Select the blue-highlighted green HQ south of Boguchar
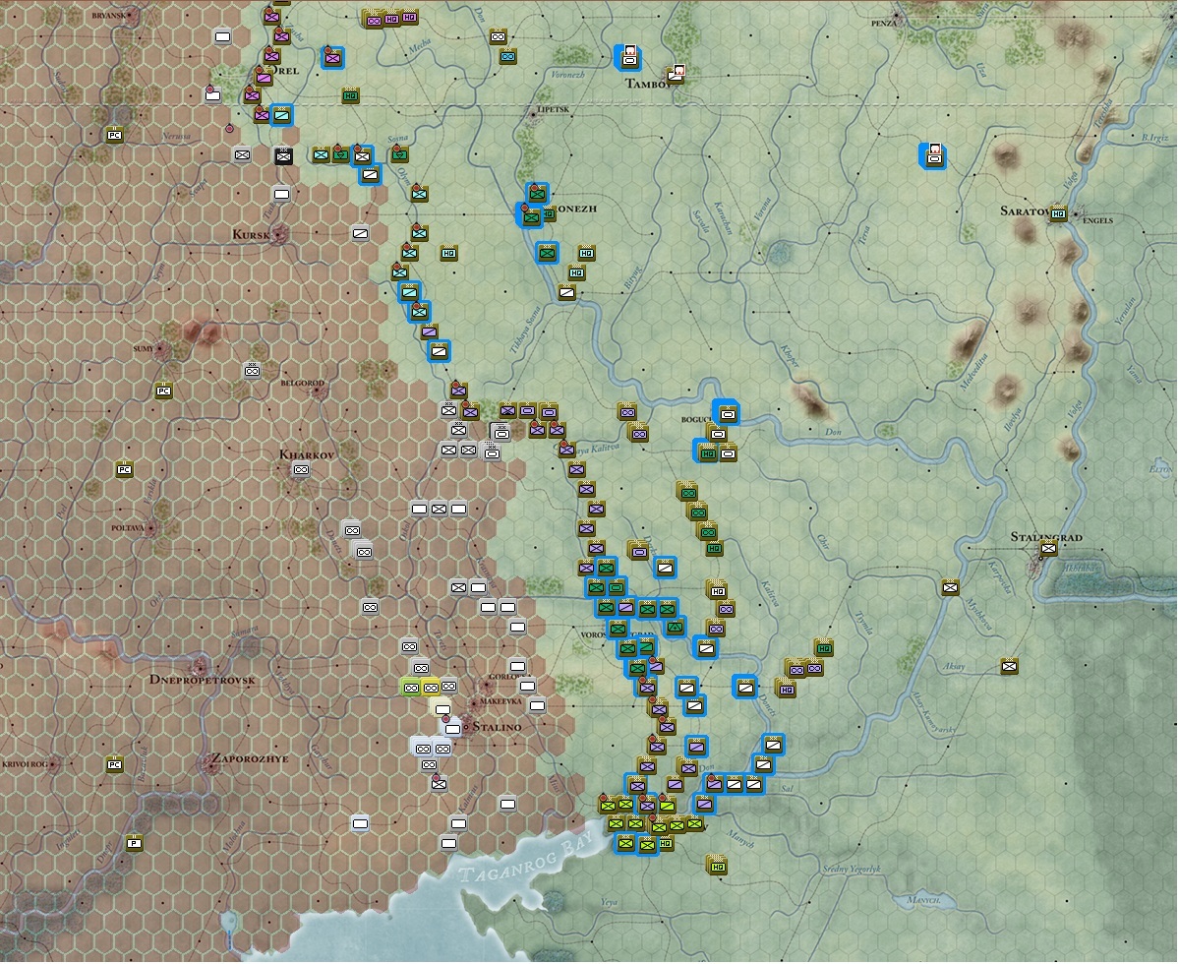Image resolution: width=1178 pixels, height=964 pixels. (707, 452)
